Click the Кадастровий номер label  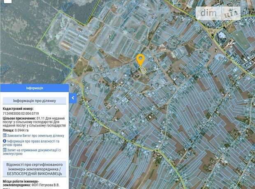point(18,109)
